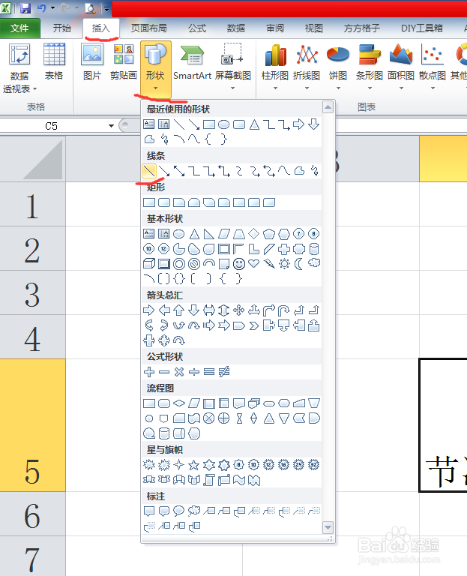The width and height of the screenshot is (467, 576).
Task: Click the shapes gallery scroll down arrow
Action: tap(328, 527)
